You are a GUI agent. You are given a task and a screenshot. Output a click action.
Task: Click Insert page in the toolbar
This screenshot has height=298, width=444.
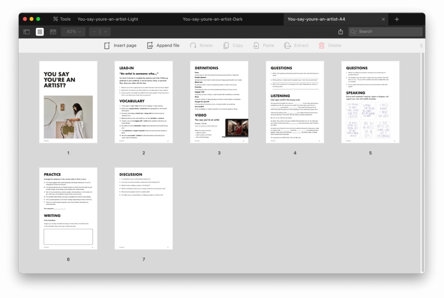[120, 45]
